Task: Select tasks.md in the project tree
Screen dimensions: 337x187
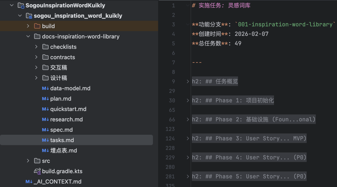Action: click(76, 140)
